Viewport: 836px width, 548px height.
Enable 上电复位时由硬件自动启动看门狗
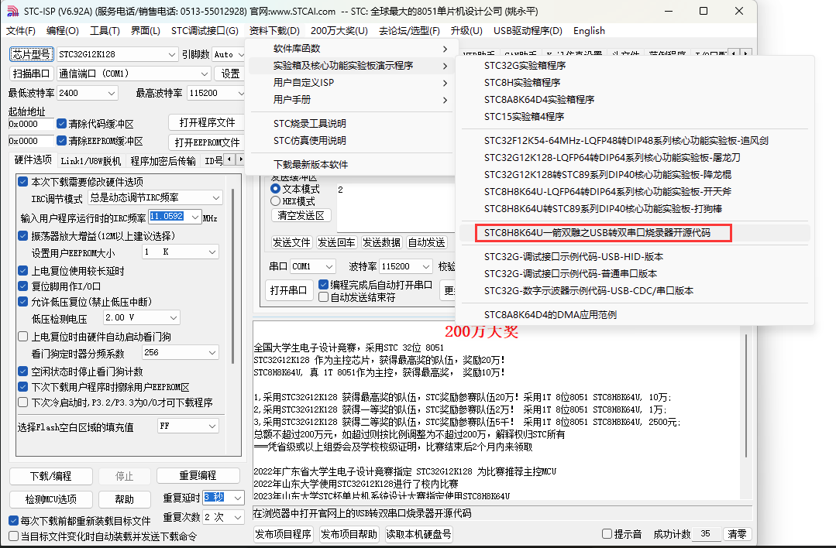(23, 337)
